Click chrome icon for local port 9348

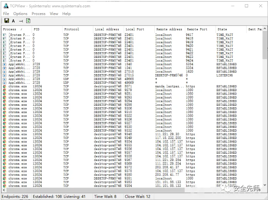5,134
